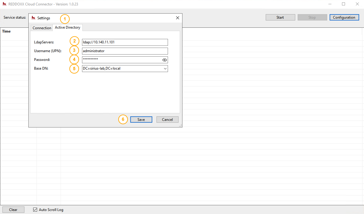
Task: Switch to the Connection tab
Action: [x=42, y=28]
